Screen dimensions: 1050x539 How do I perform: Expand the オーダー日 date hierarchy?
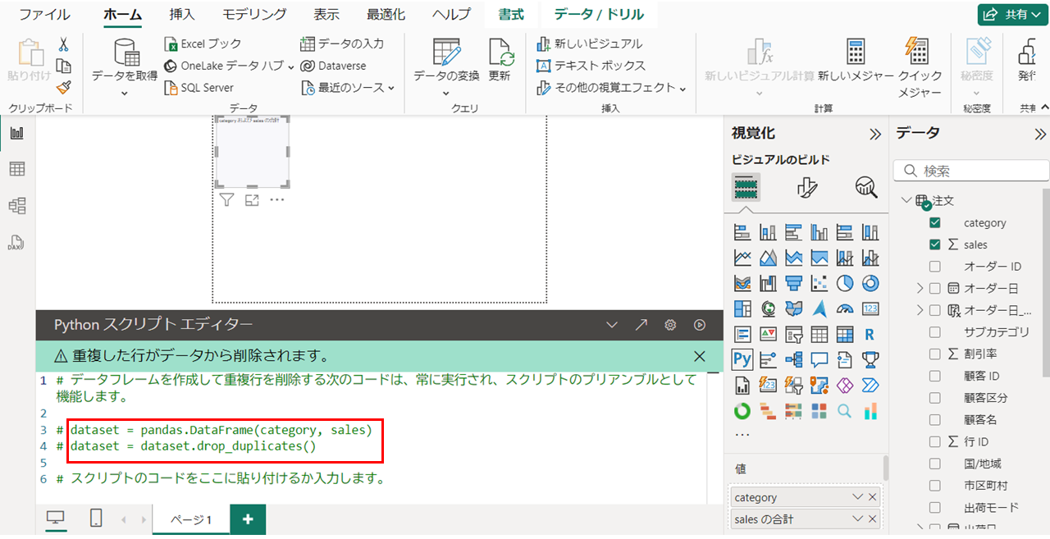[920, 288]
